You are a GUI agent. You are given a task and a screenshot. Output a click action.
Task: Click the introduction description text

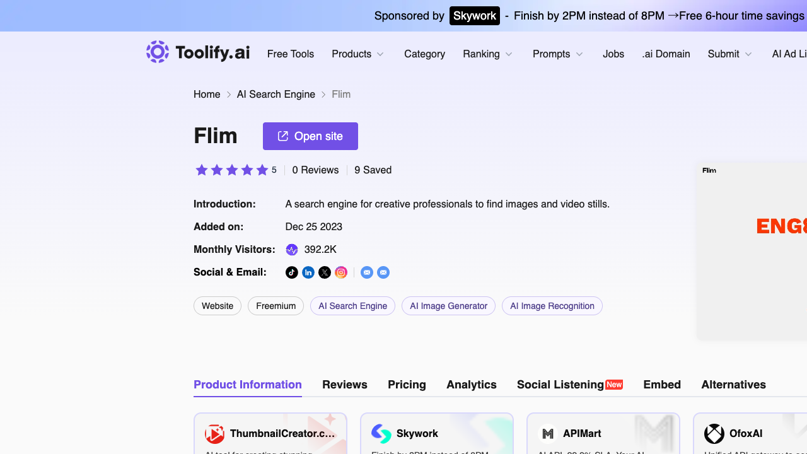tap(448, 204)
